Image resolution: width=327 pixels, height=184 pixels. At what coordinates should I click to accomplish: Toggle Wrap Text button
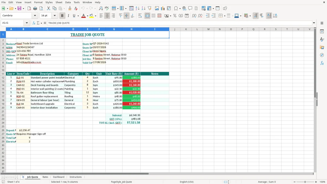pos(140,16)
